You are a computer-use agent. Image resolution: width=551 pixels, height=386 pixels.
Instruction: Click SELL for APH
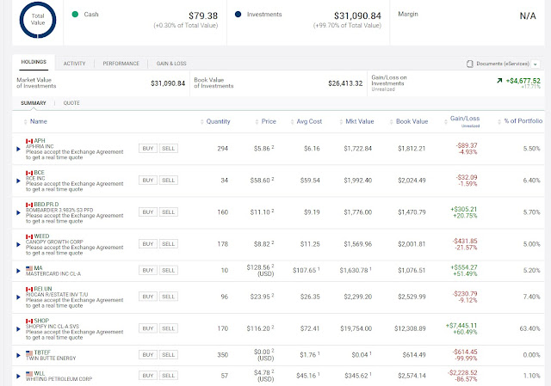coord(169,149)
